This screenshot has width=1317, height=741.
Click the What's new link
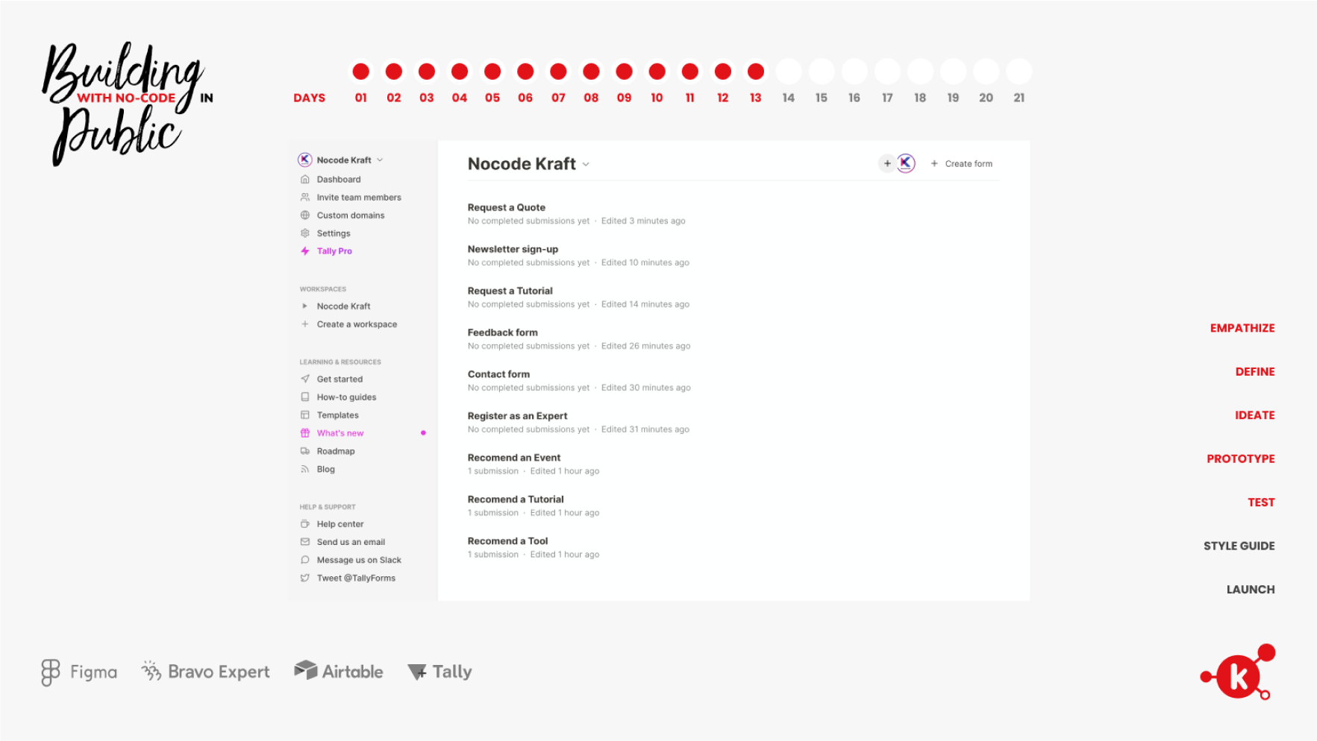(x=340, y=433)
